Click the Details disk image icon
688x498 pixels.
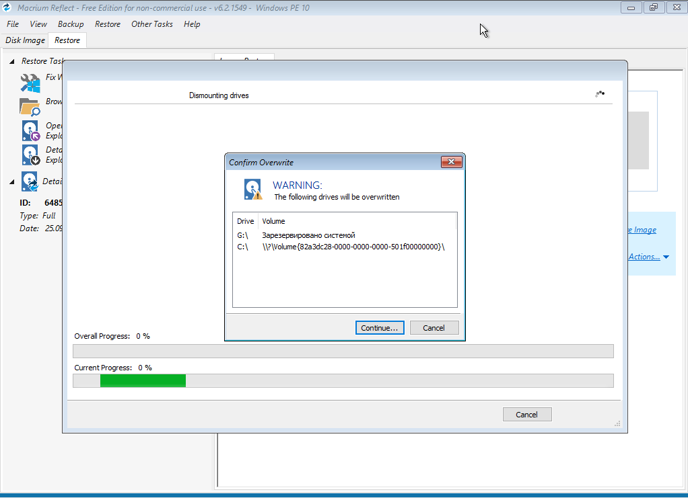point(30,181)
